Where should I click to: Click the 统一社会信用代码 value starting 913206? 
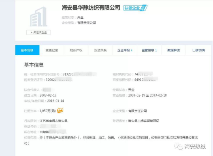tap(79, 74)
